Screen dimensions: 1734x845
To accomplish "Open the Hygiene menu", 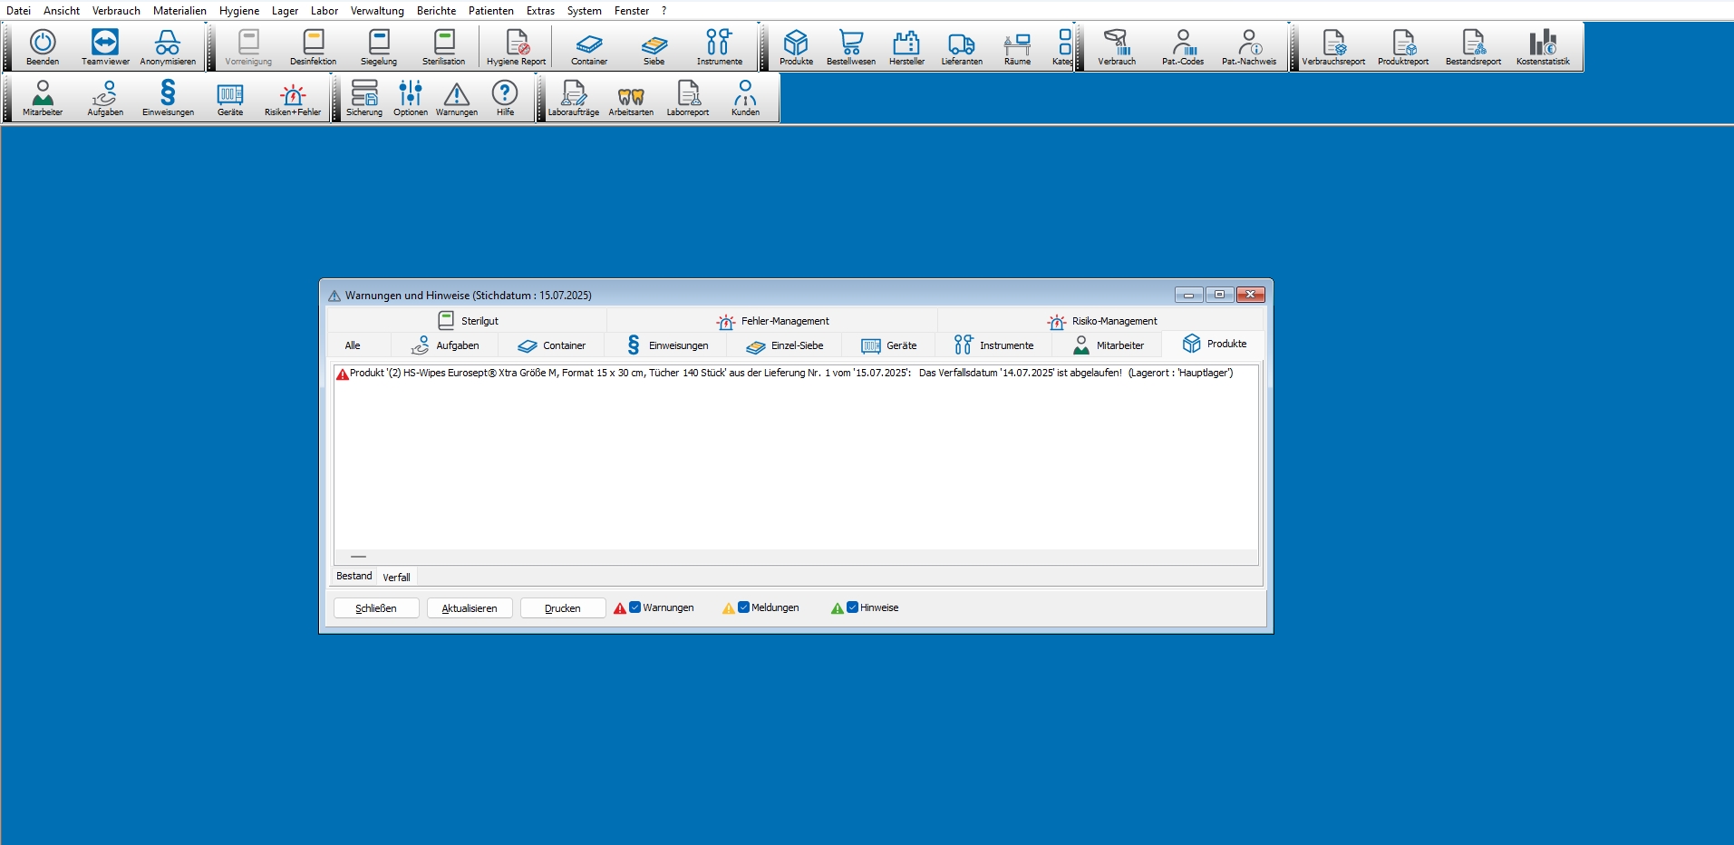I will click(x=238, y=11).
